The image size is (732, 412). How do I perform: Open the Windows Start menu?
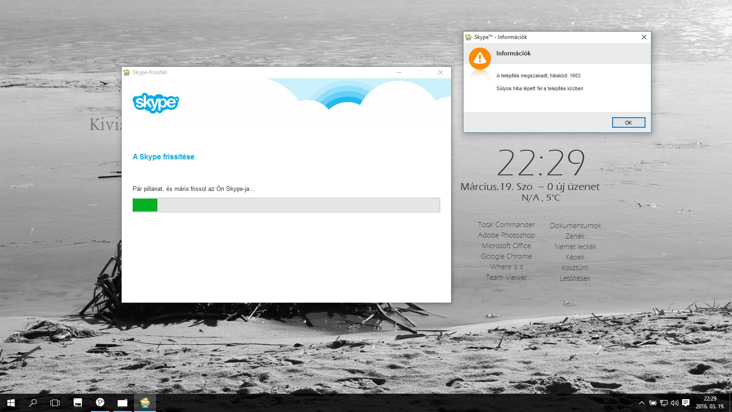(x=11, y=403)
